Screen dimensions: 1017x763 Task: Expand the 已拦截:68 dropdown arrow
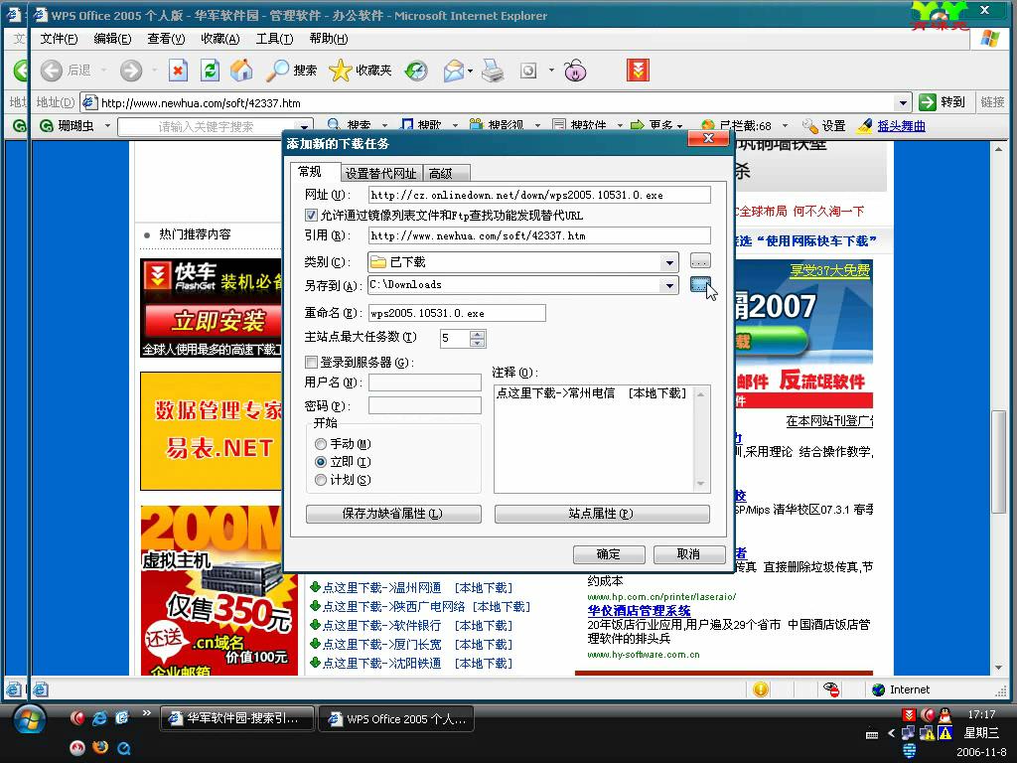[x=785, y=126]
